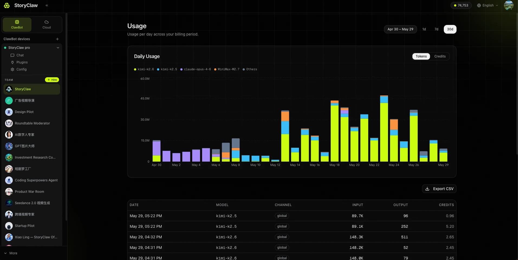The width and height of the screenshot is (518, 260).
Task: Select the 7d time range
Action: click(436, 29)
